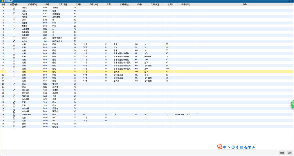Uncheck the EPS row checkbox
The width and height of the screenshot is (294, 156).
tap(14, 20)
